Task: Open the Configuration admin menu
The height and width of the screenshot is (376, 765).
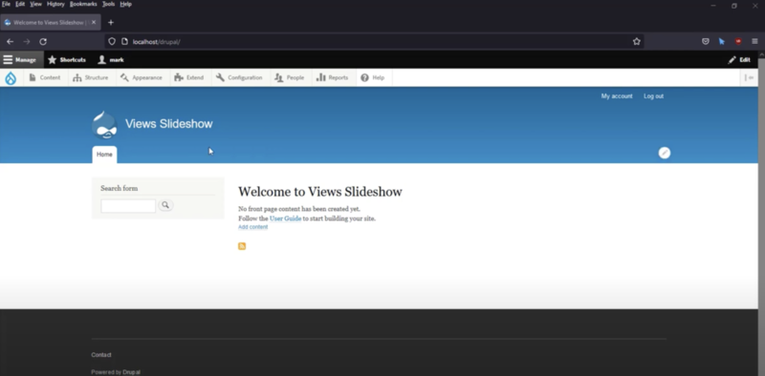Action: coord(240,78)
